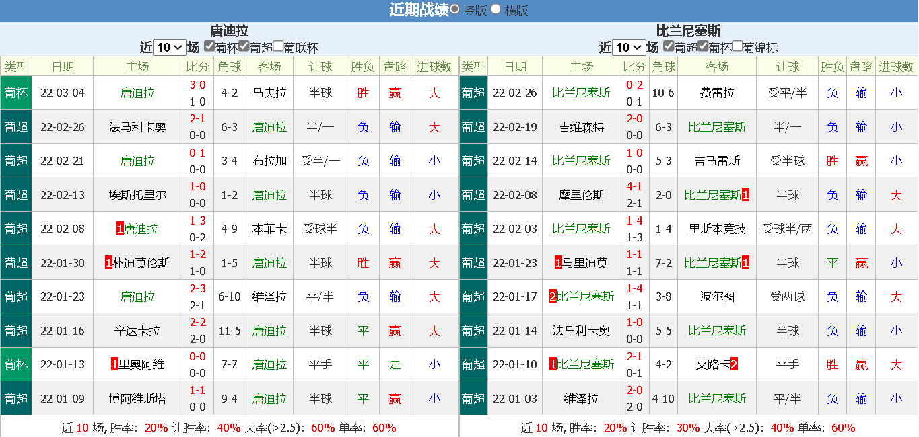Image resolution: width=919 pixels, height=437 pixels.
Task: Click red card badge beside 朴迪莫伦斯
Action: click(108, 263)
